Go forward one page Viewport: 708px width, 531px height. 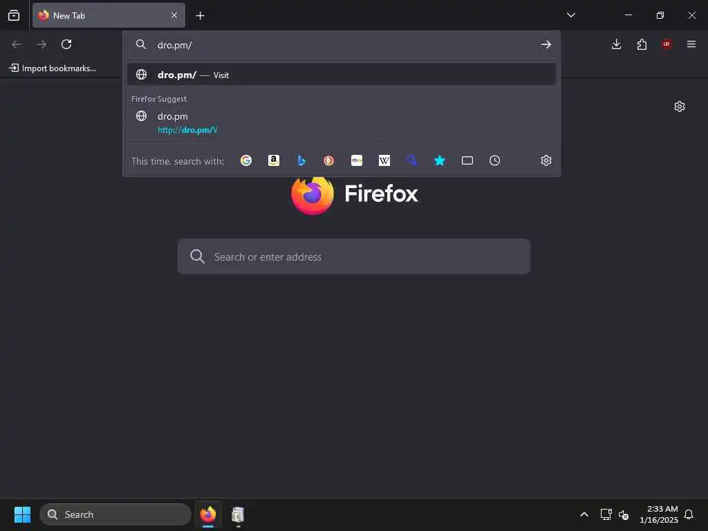41,44
